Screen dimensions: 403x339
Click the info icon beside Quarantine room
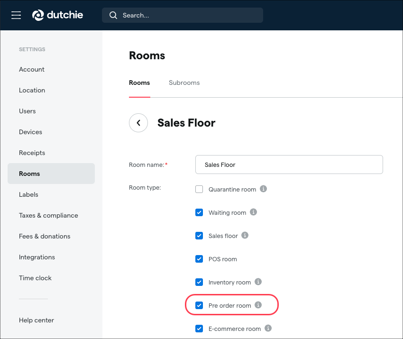(x=264, y=189)
